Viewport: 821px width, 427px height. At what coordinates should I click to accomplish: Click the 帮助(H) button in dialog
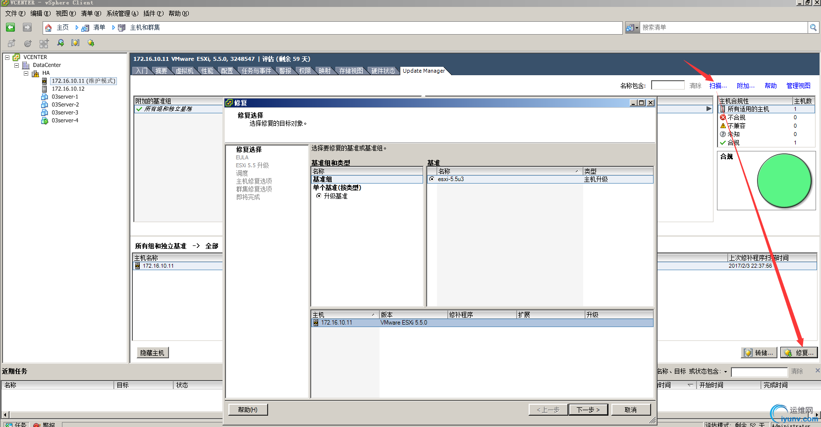click(248, 410)
